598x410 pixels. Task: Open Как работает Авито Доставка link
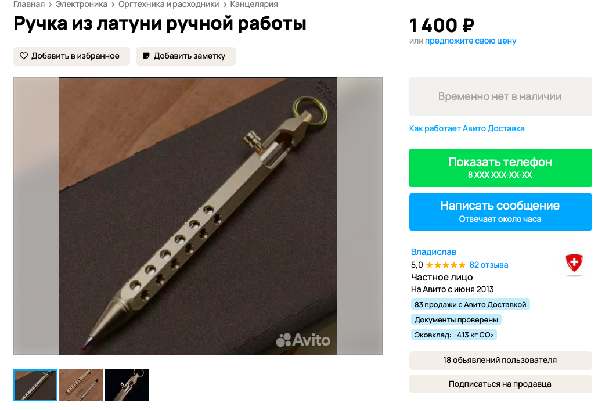pos(467,128)
